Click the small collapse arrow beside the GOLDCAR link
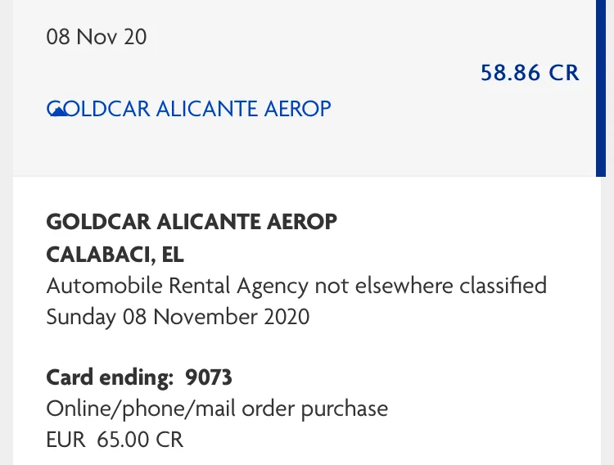 [58, 112]
